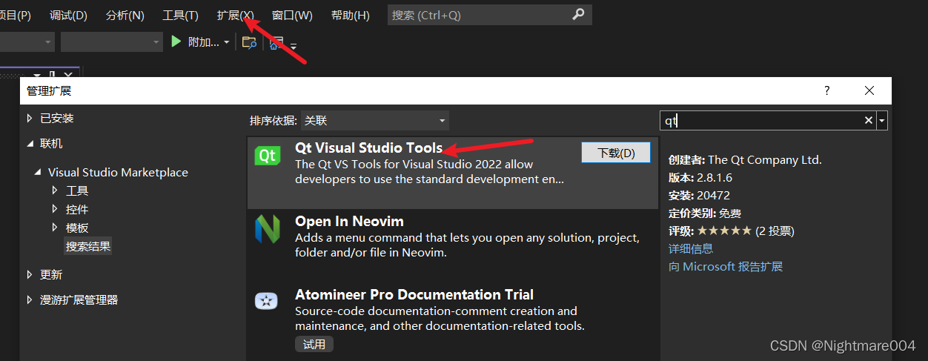Open the search history dropdown arrow

point(882,120)
